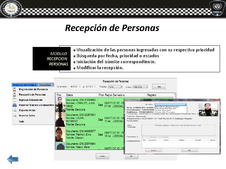Screen dimensions: 226x169
Task: Click Salir button in Recepción window
Action: [131, 156]
